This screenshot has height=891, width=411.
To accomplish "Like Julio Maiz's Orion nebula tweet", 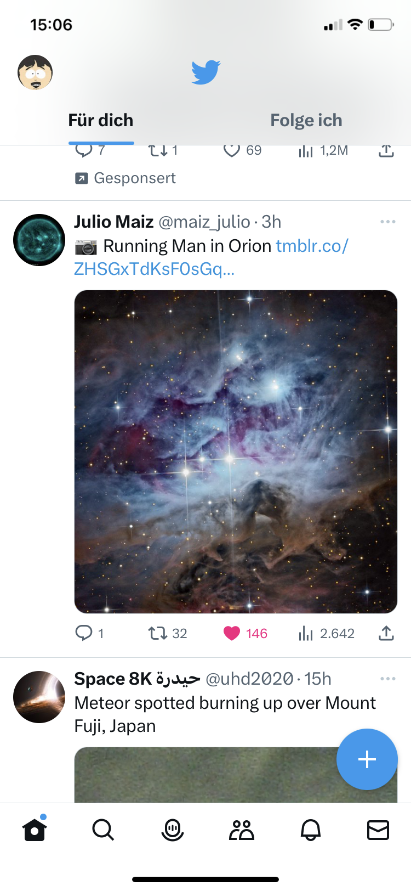I will pos(232,633).
